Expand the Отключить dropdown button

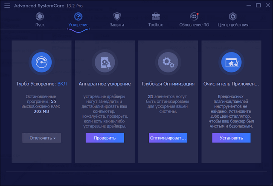(x=42, y=138)
